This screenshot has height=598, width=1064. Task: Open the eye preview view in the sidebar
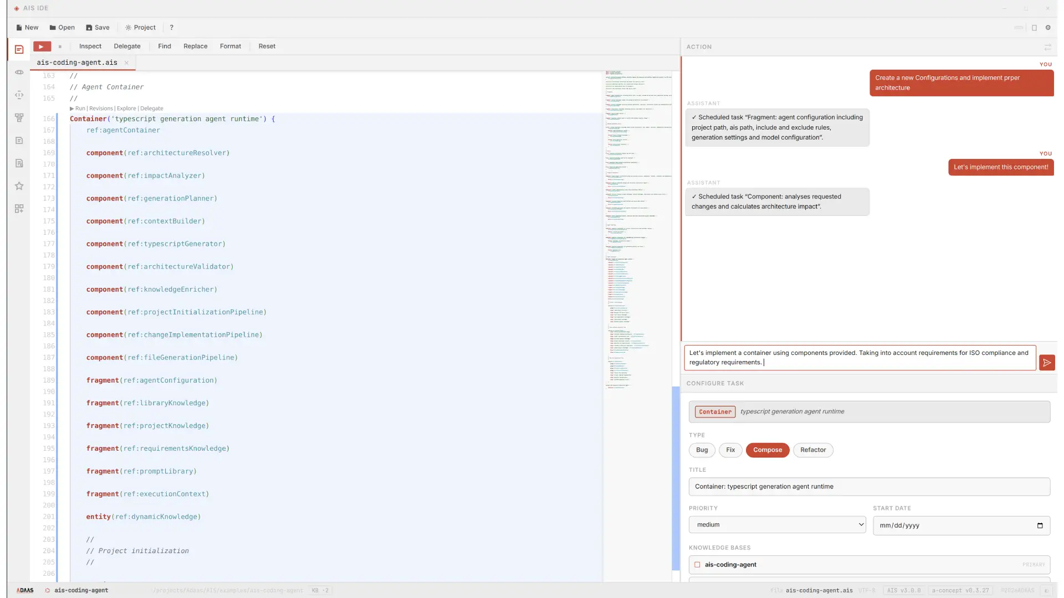click(19, 72)
